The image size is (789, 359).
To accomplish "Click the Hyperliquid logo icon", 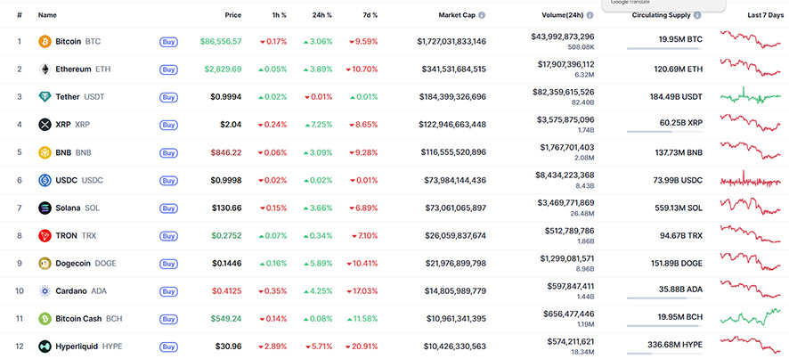I will tap(45, 346).
